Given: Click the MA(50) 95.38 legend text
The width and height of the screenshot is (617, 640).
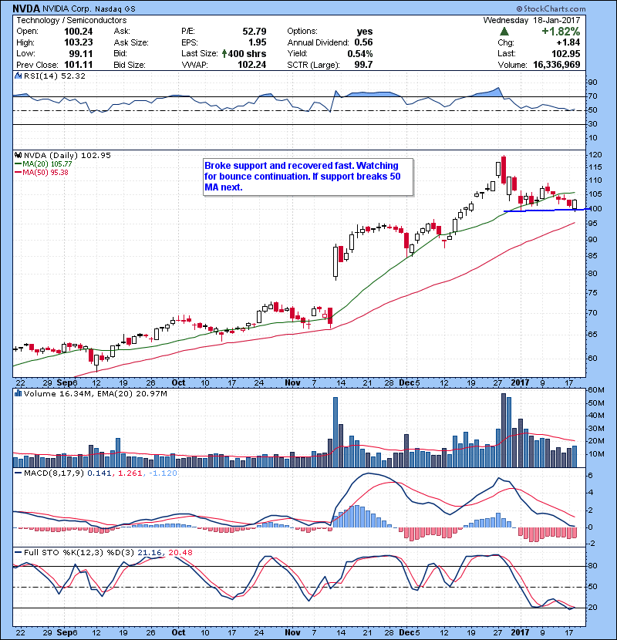Looking at the screenshot, I should coord(46,172).
